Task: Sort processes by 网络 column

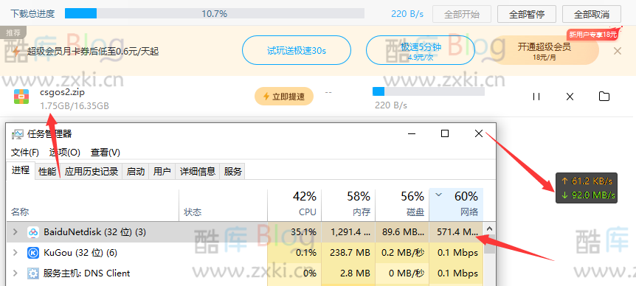Action: pos(456,204)
